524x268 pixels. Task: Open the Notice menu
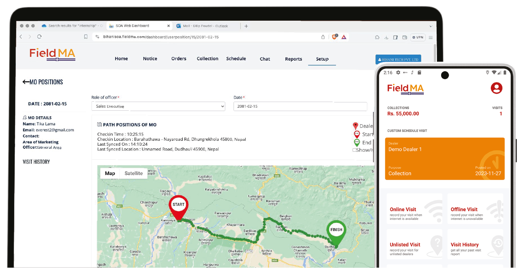150,59
